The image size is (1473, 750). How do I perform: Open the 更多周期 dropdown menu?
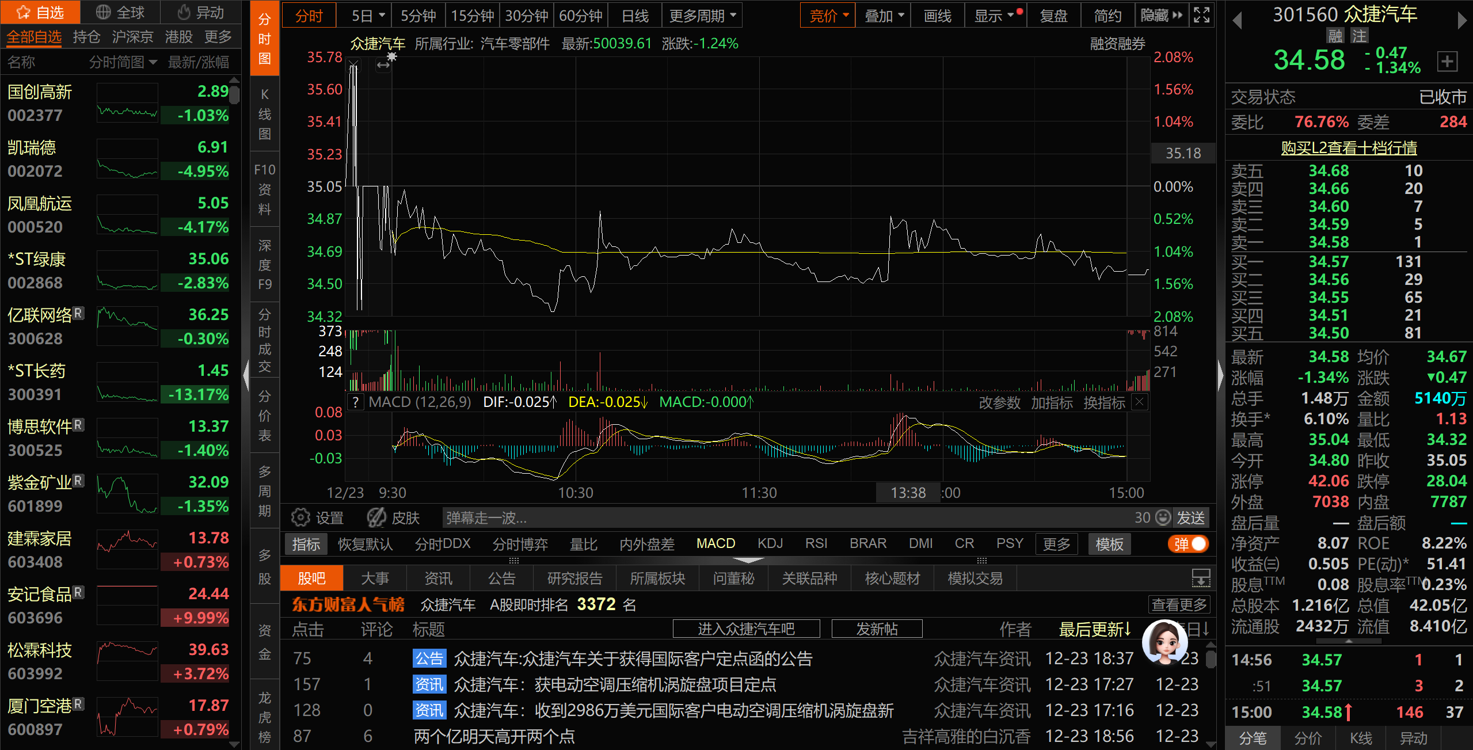coord(702,16)
